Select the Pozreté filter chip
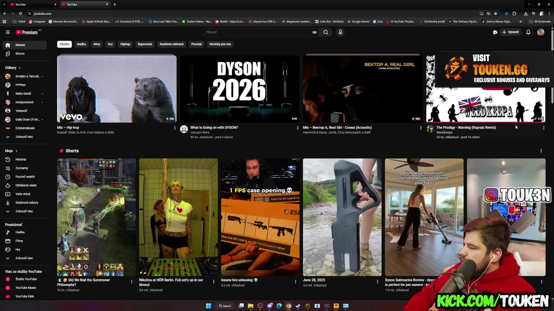 pos(196,44)
